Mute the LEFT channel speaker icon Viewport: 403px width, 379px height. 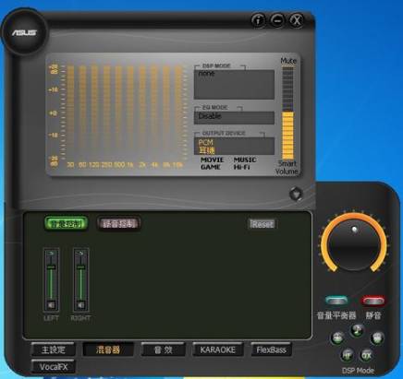[51, 304]
